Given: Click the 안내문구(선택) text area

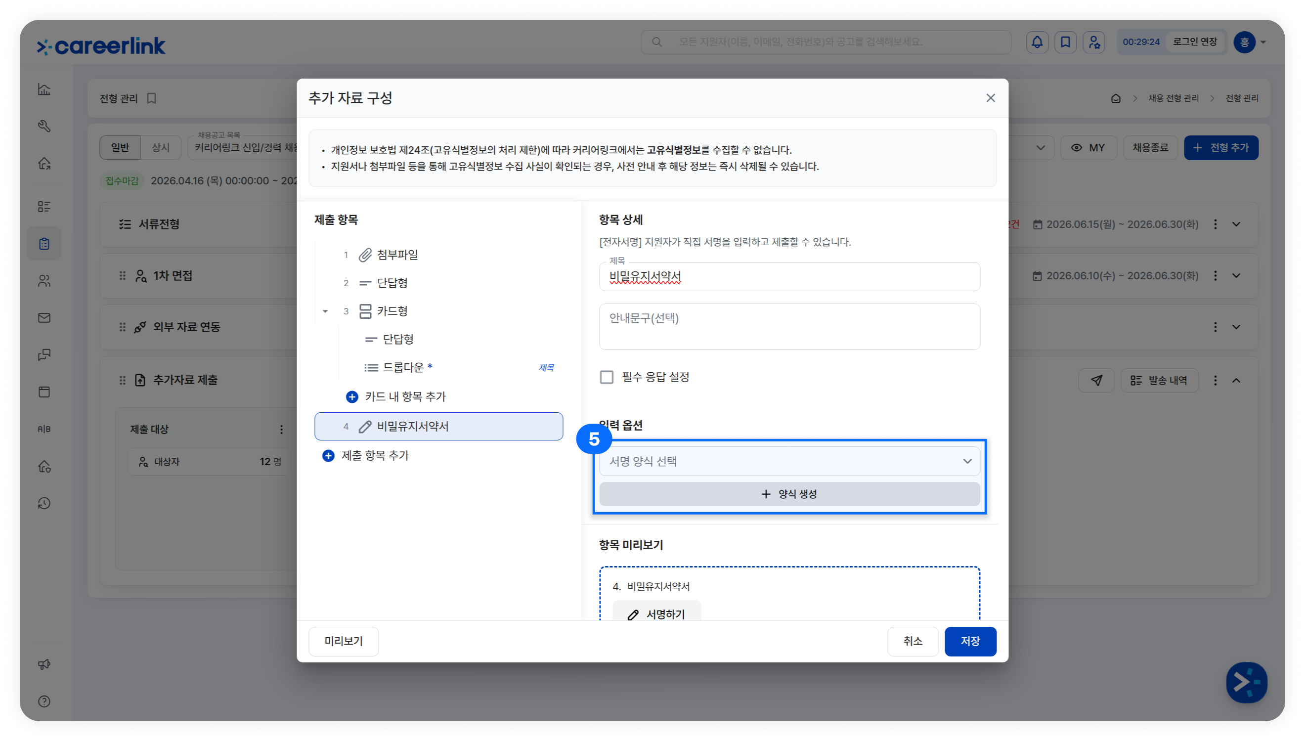Looking at the screenshot, I should tap(789, 327).
